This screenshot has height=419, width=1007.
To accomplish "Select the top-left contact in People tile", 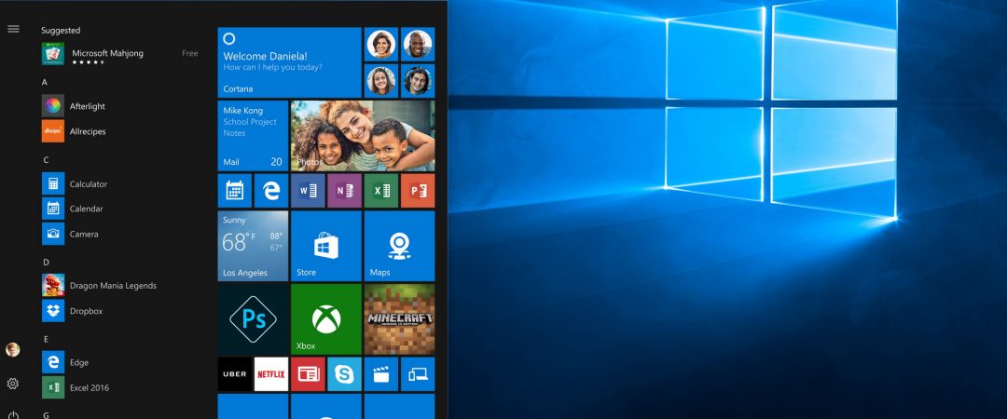I will pos(380,45).
